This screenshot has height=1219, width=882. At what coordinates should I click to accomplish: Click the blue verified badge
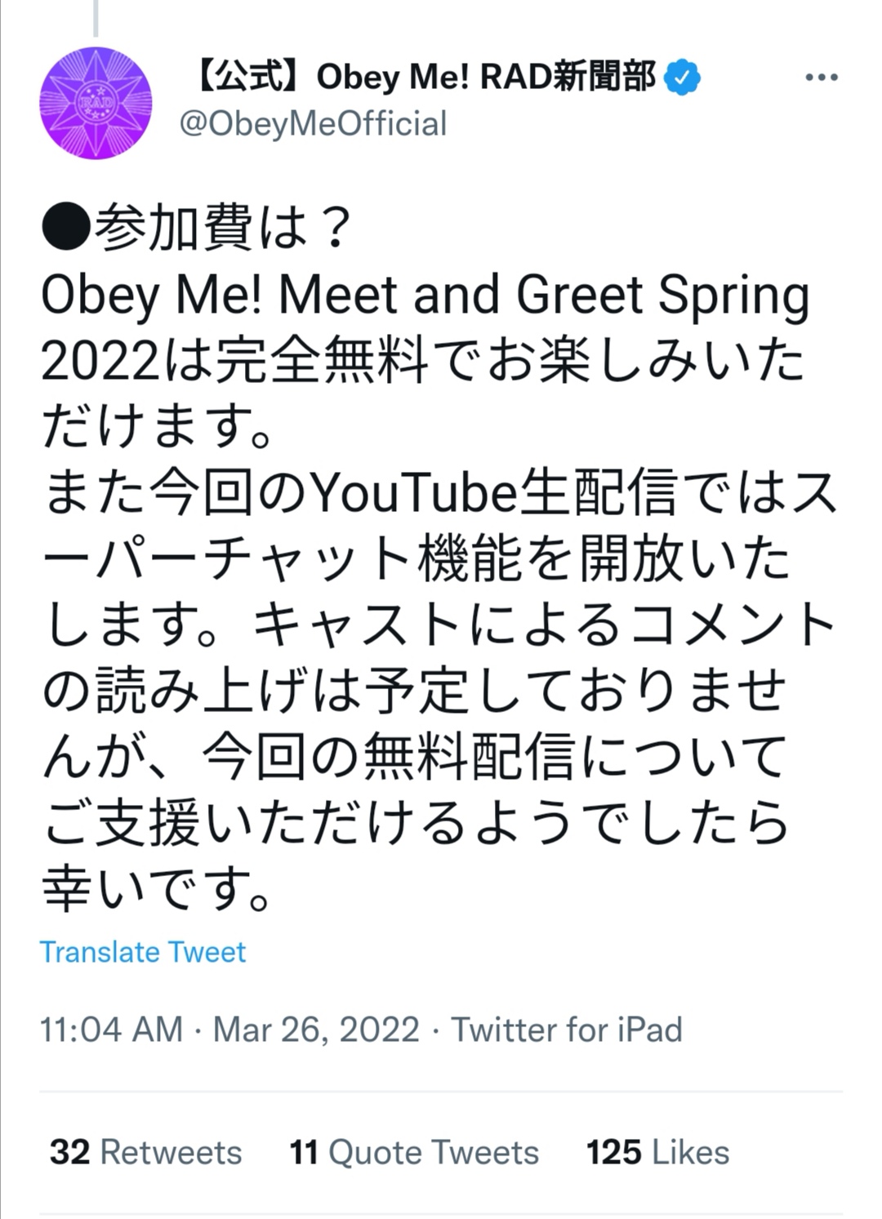pos(682,78)
